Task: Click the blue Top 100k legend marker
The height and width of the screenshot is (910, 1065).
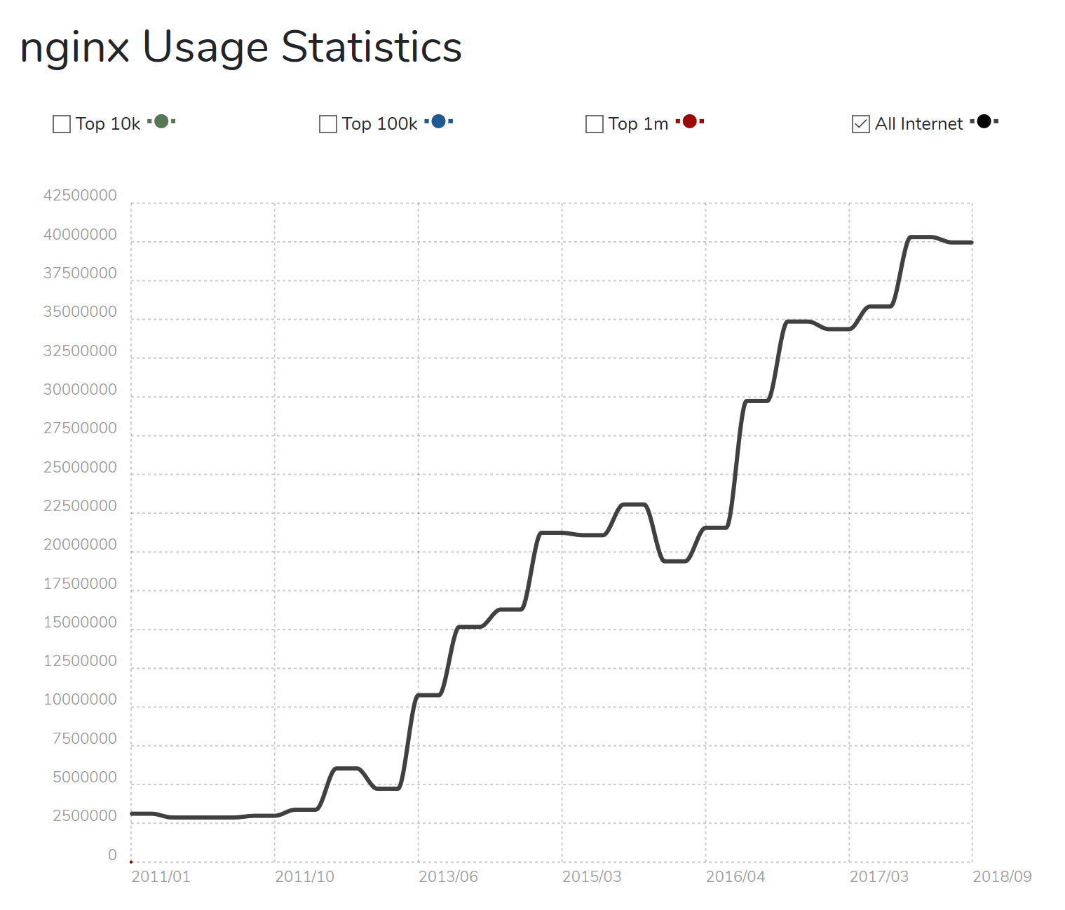Action: (x=439, y=121)
